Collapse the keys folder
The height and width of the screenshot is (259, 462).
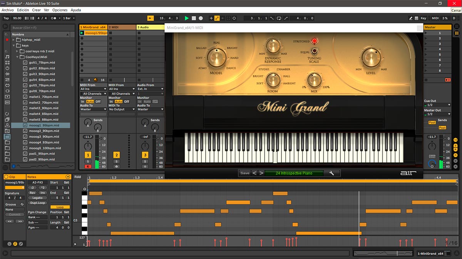click(x=13, y=45)
